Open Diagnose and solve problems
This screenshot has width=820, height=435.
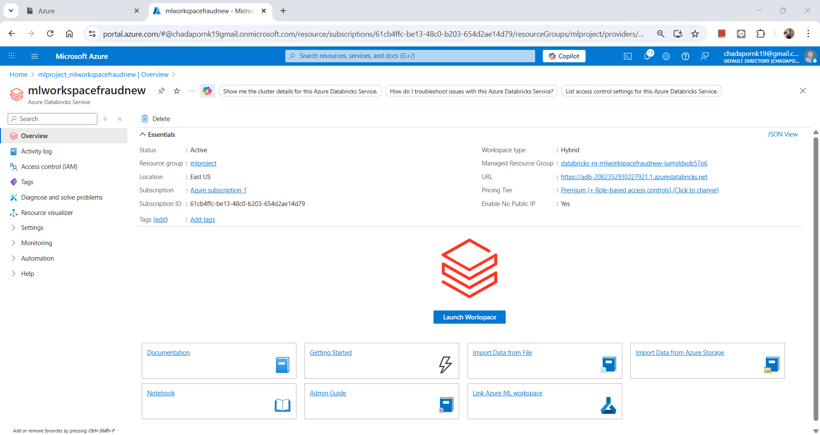click(x=64, y=197)
